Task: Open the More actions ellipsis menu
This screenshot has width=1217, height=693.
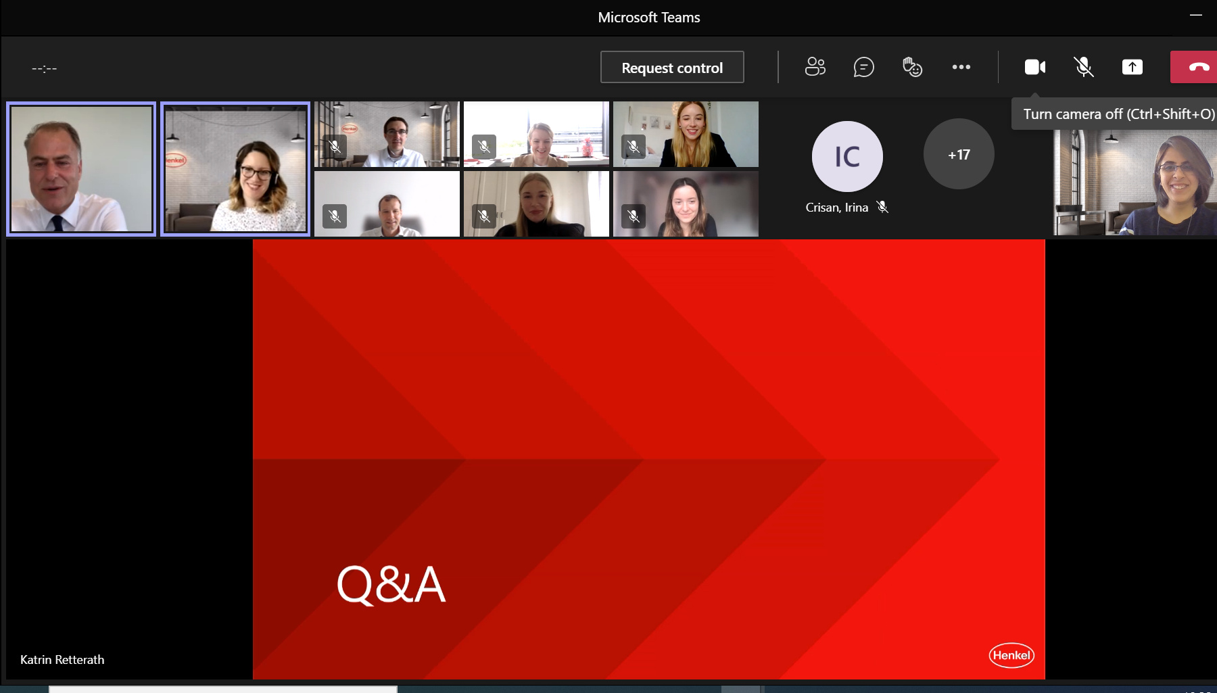Action: coord(961,67)
